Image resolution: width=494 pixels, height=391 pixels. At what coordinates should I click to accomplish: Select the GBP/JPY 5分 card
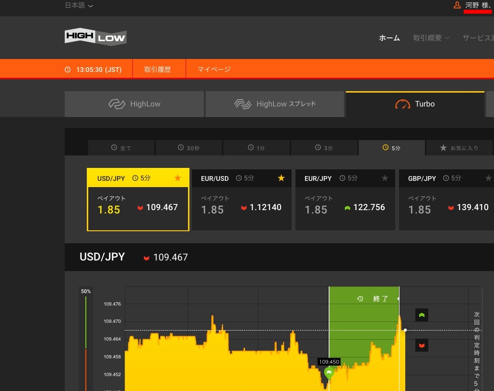[447, 200]
